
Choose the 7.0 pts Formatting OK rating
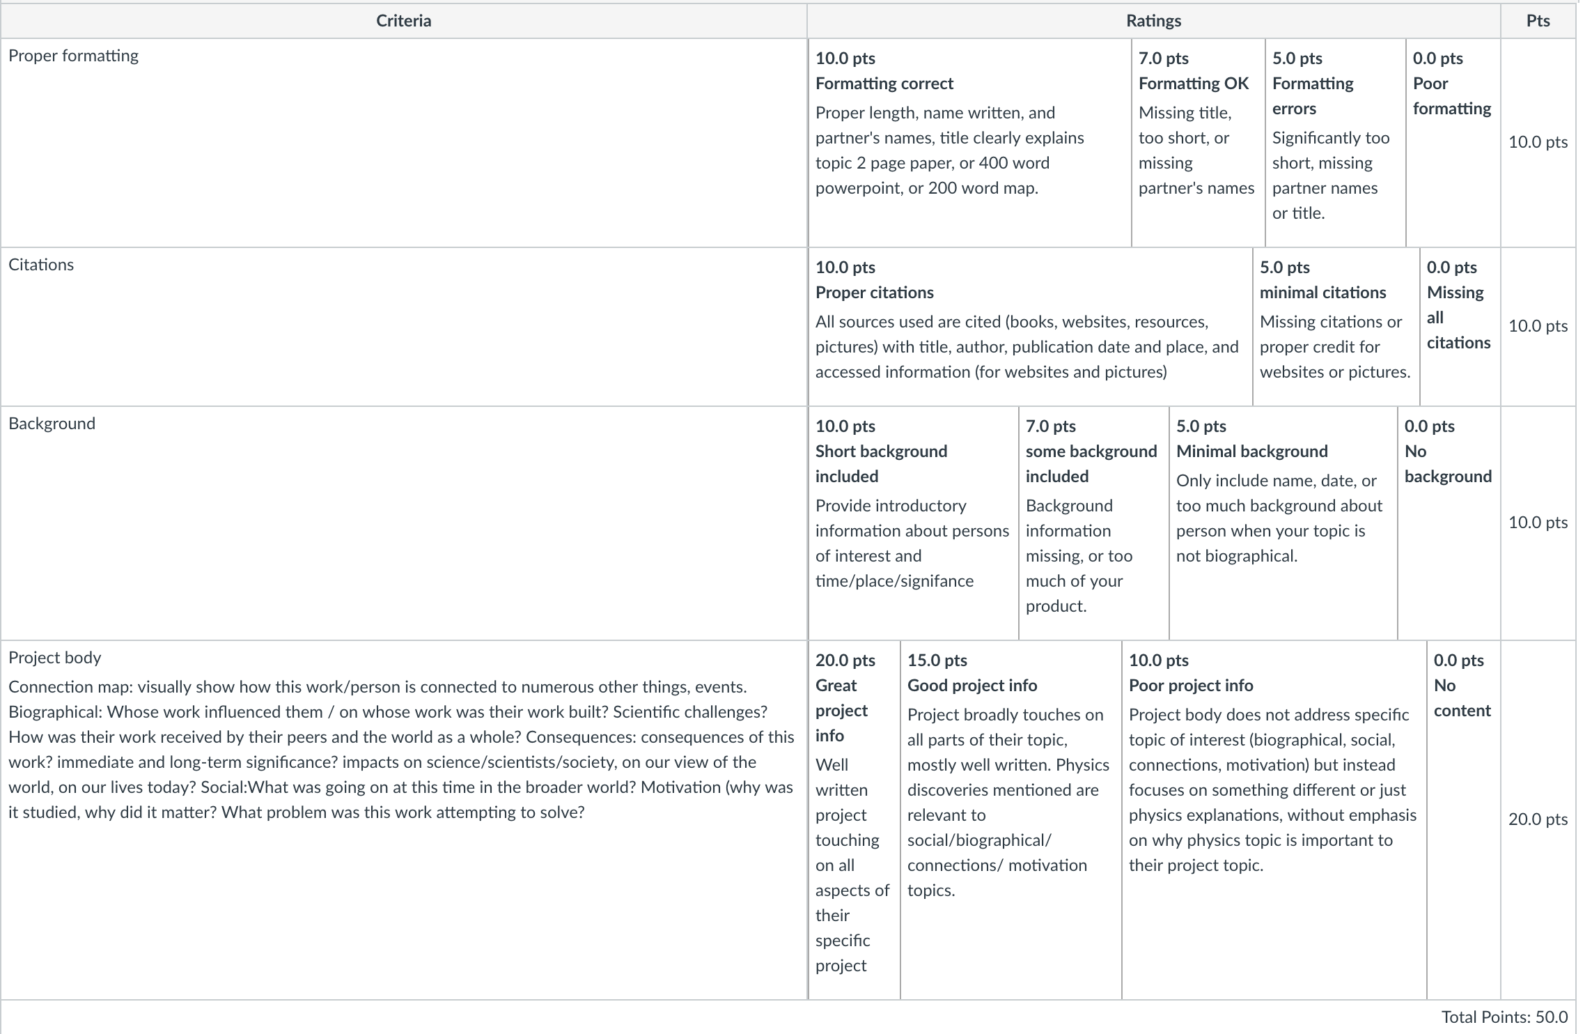1198,142
